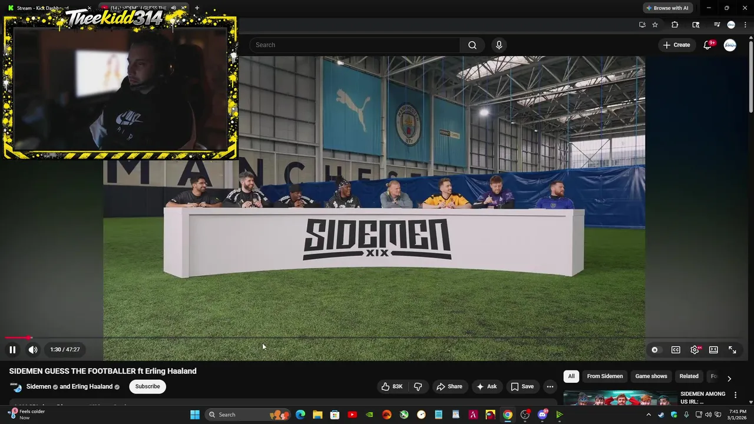This screenshot has width=754, height=424.
Task: Click the YouTube search field
Action: click(x=355, y=45)
